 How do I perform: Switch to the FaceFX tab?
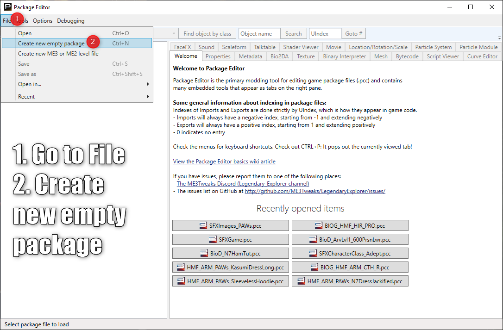[x=182, y=47]
